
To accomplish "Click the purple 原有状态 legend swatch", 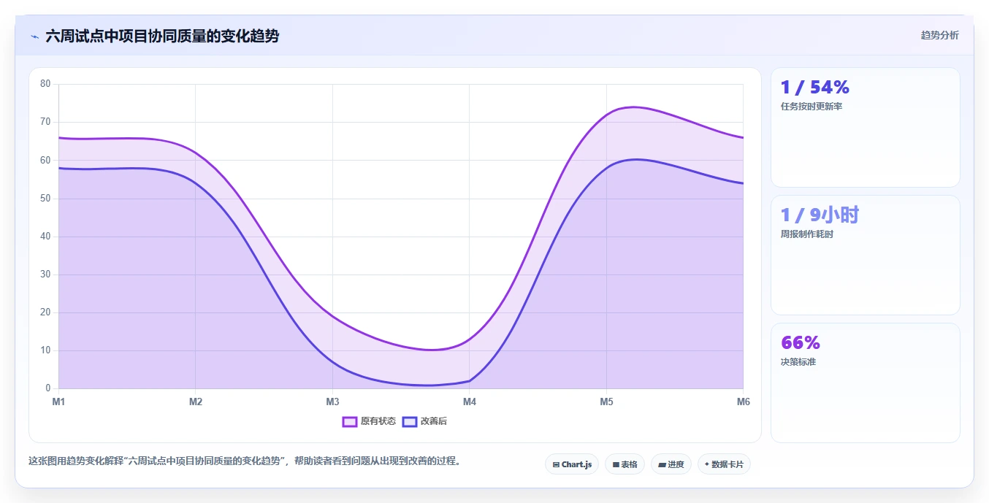I will 350,421.
